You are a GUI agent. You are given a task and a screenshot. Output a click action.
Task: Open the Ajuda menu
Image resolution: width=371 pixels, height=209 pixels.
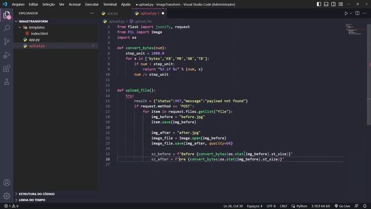[126, 4]
